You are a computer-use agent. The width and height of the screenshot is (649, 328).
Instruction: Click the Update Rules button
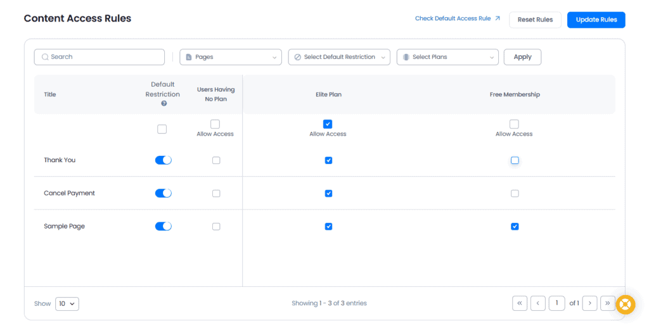[x=596, y=20]
